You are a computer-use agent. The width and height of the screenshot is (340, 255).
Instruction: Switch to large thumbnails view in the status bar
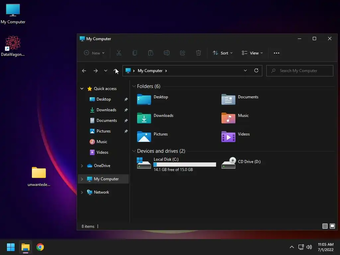[332, 226]
